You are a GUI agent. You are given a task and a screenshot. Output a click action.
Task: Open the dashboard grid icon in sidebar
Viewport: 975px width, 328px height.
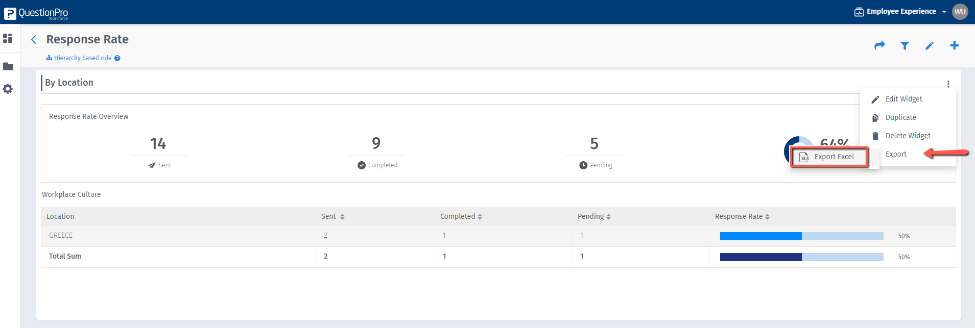tap(8, 38)
